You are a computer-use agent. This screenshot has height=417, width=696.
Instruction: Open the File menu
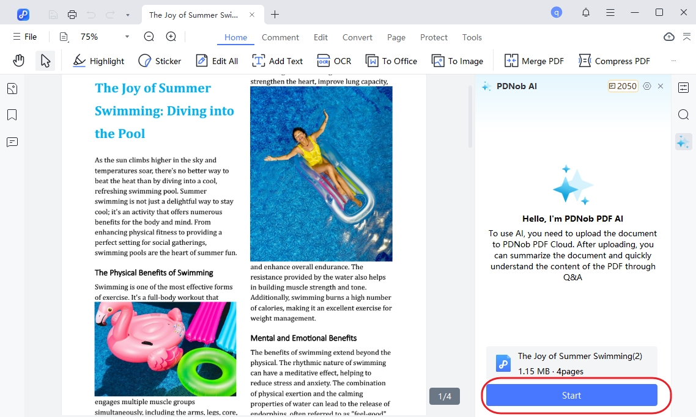pyautogui.click(x=24, y=37)
